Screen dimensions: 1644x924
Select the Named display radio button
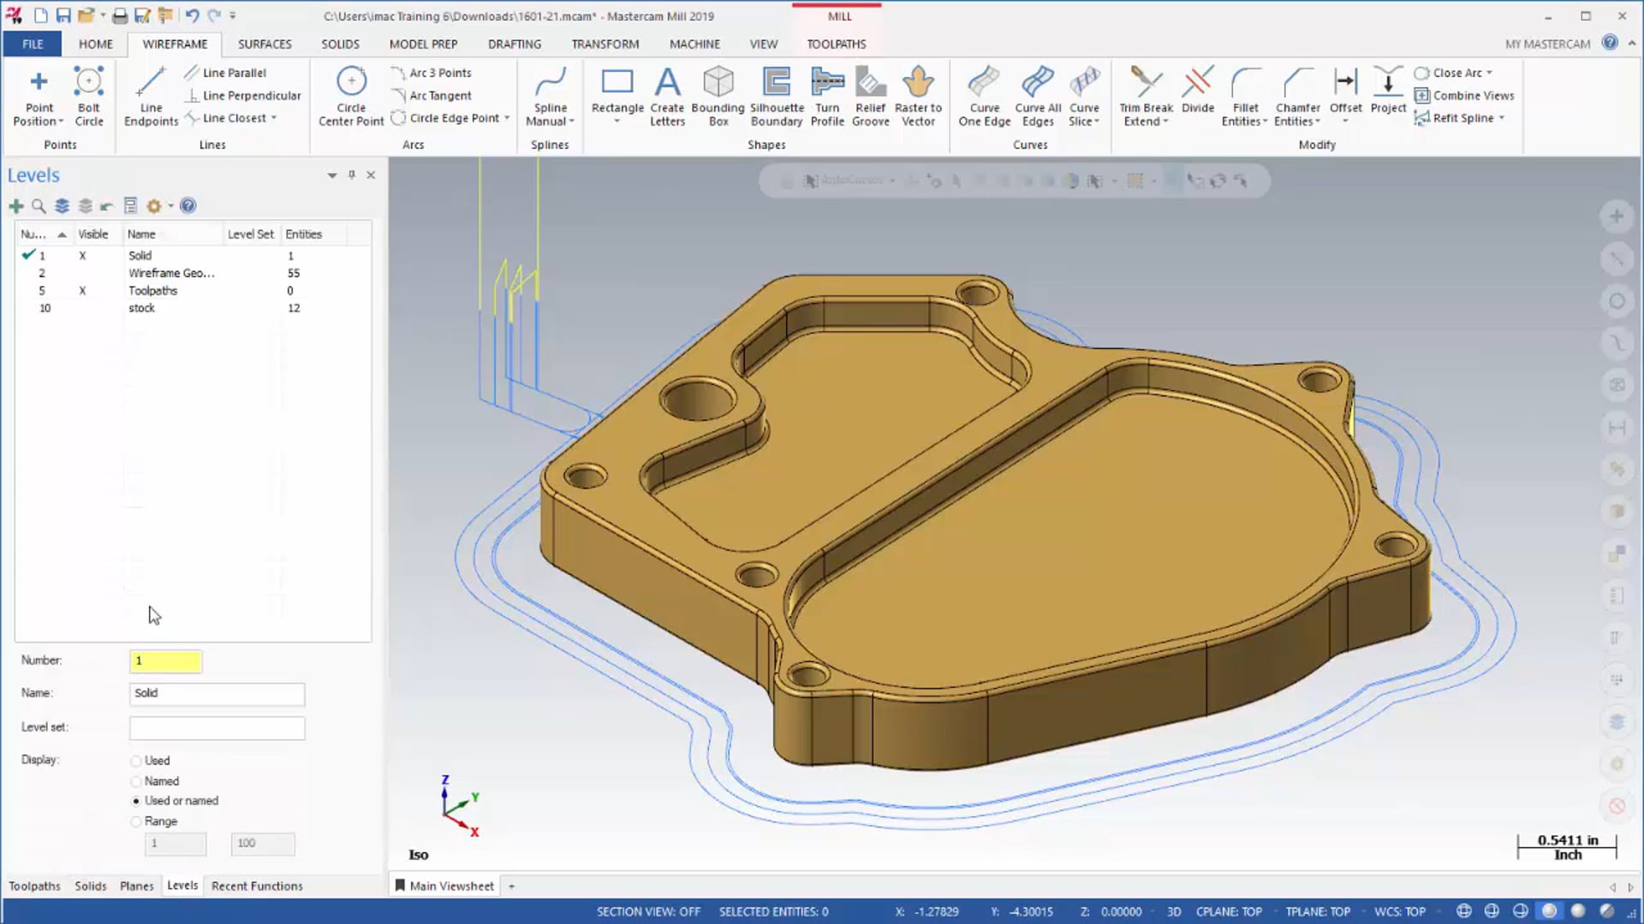coord(136,781)
